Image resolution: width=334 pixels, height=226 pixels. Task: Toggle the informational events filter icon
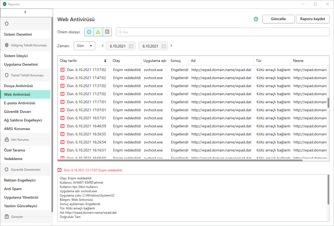click(89, 32)
